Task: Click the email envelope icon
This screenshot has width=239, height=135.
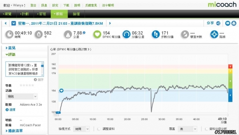Action: click(227, 23)
